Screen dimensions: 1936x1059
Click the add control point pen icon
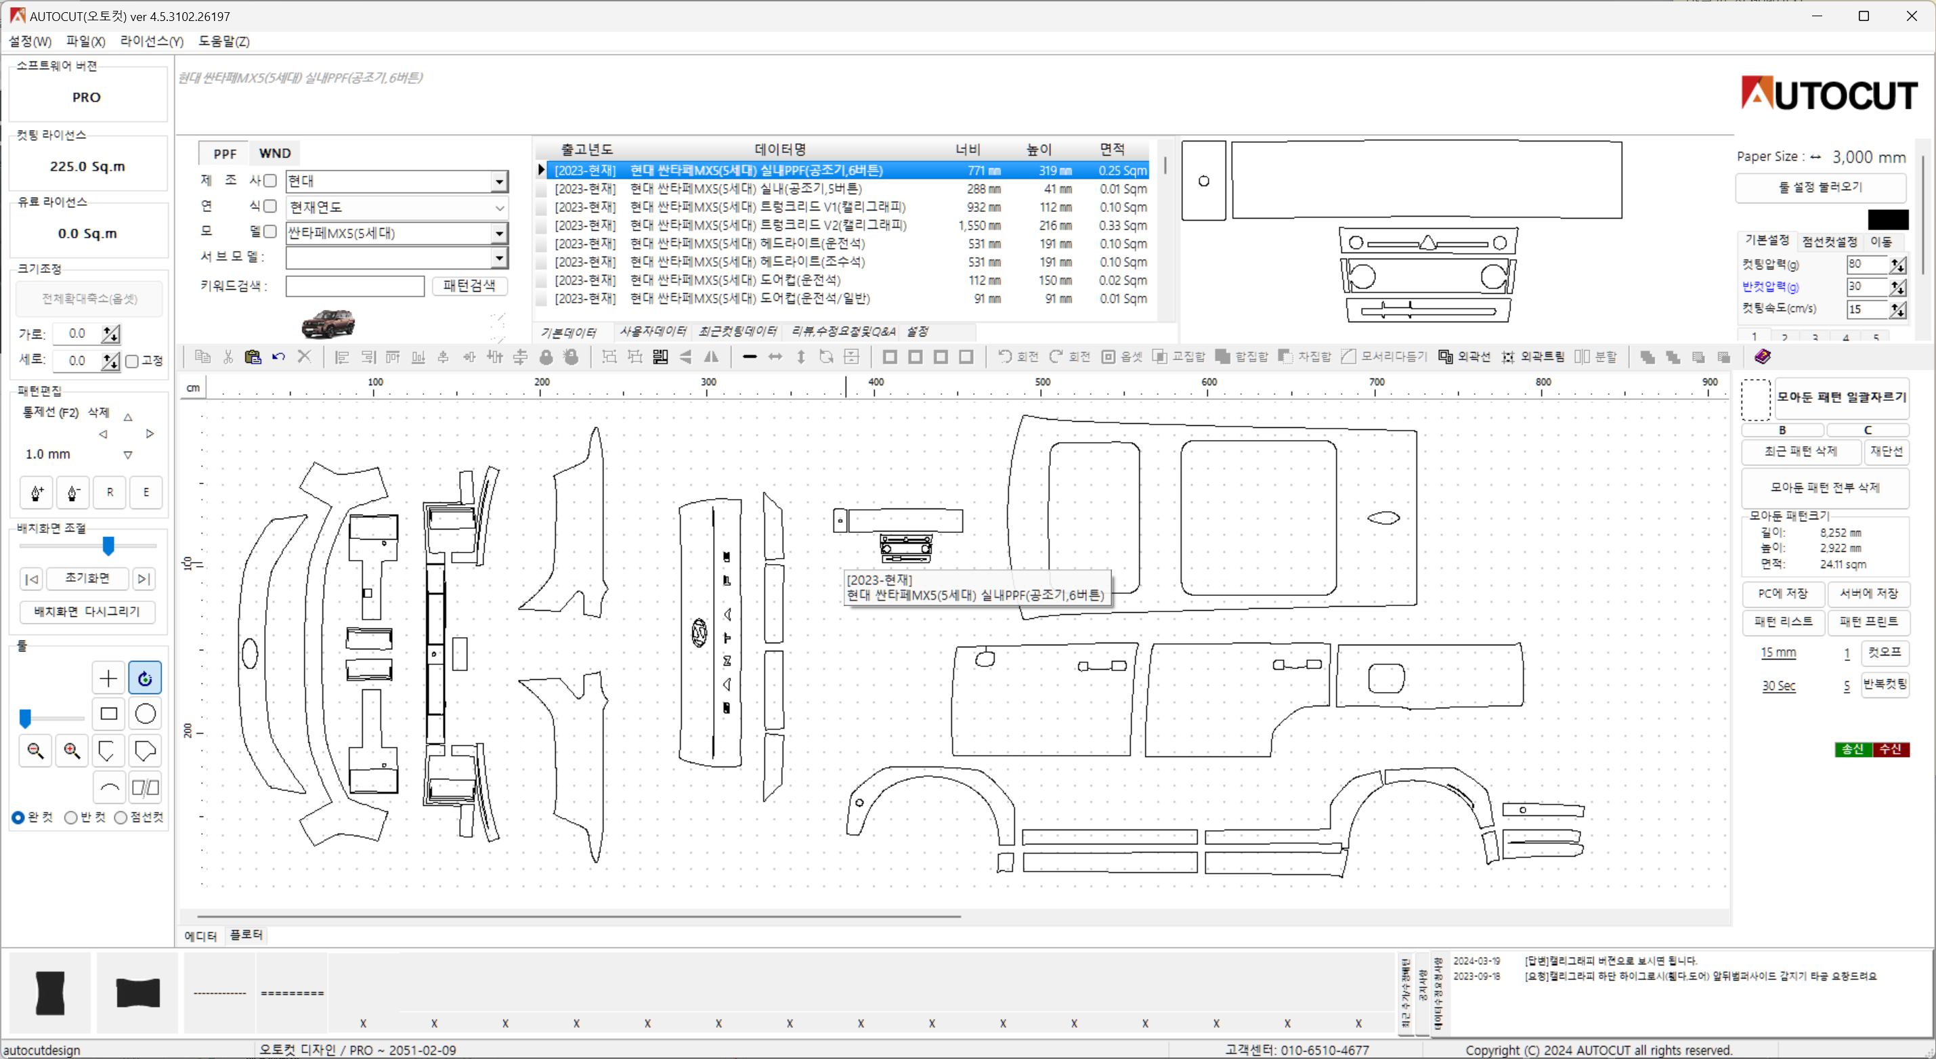coord(36,493)
